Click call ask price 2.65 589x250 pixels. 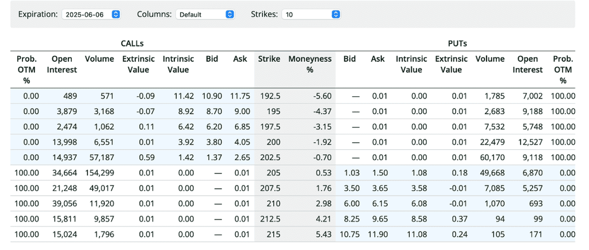point(243,157)
